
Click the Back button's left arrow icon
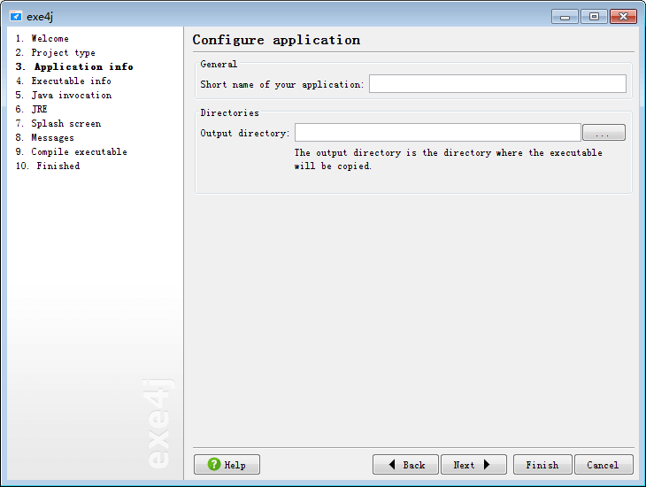[392, 465]
